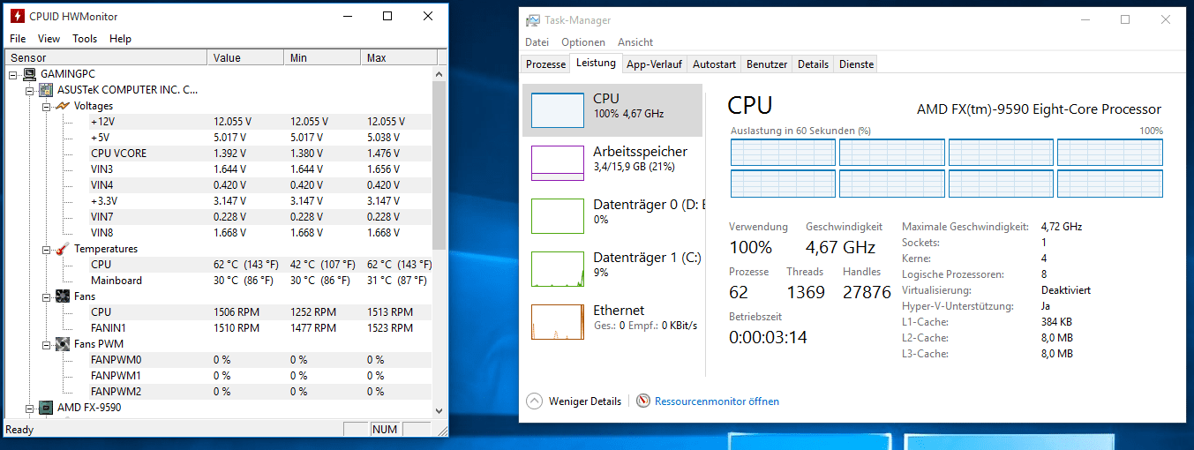Image resolution: width=1194 pixels, height=450 pixels.
Task: Click the AMD FX-9590 processor icon in tree
Action: coord(45,408)
